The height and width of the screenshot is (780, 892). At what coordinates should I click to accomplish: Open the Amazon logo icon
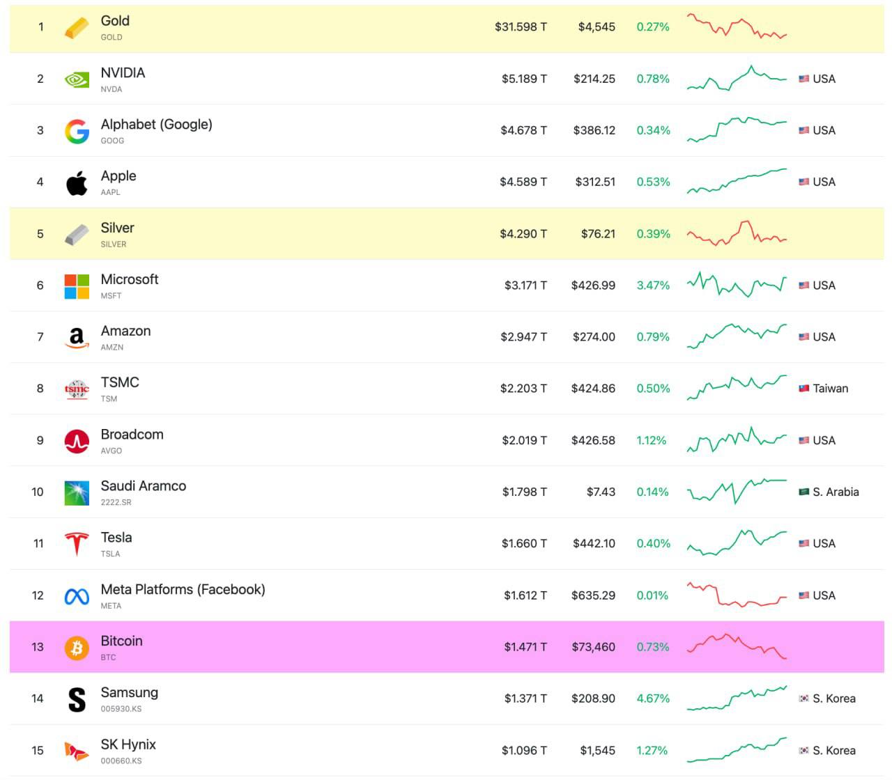click(x=77, y=338)
